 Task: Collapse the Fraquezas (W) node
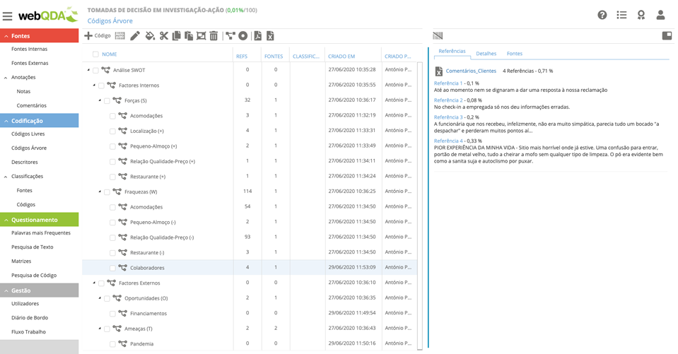click(100, 191)
